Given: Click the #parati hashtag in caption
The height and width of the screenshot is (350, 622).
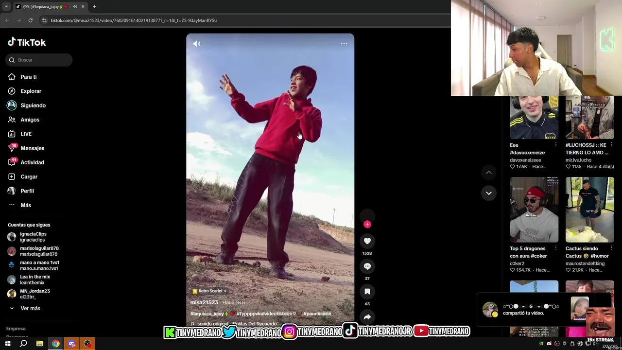Looking at the screenshot, I should 317,314.
